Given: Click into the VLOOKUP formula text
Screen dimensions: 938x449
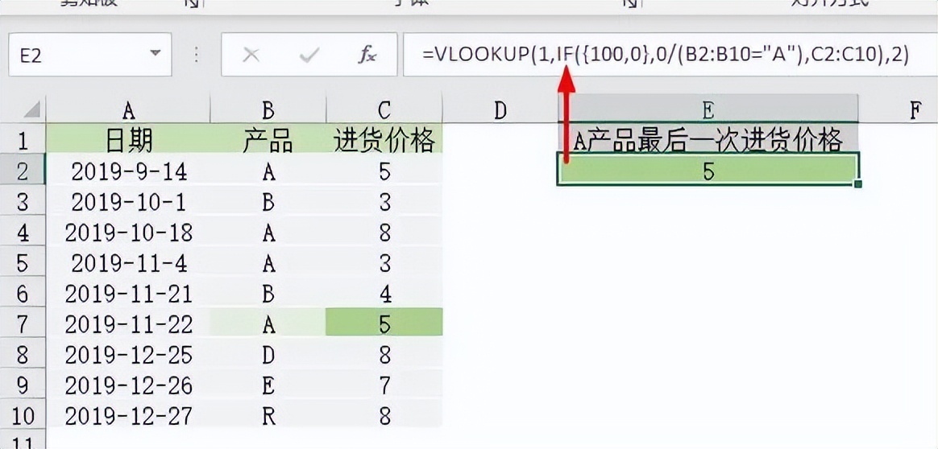Looking at the screenshot, I should [x=665, y=55].
